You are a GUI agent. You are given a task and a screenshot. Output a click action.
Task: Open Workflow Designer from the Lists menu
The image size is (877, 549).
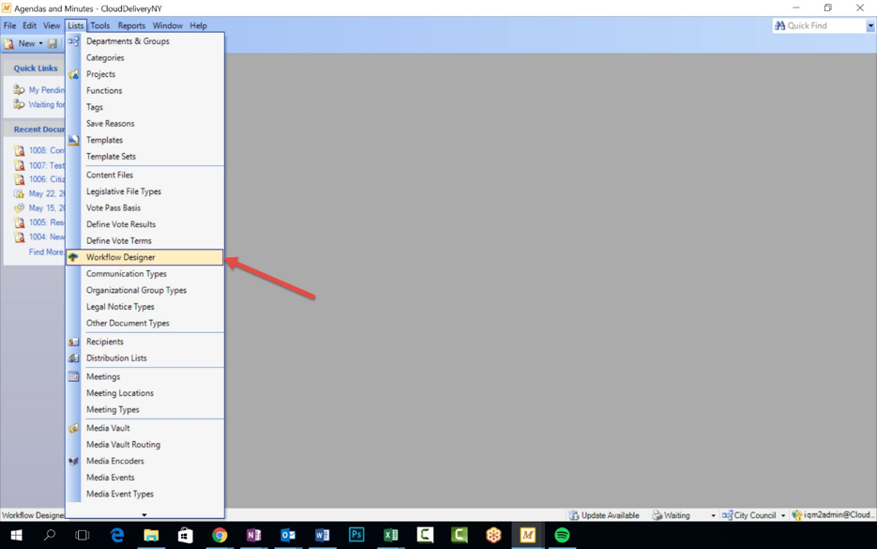(144, 257)
